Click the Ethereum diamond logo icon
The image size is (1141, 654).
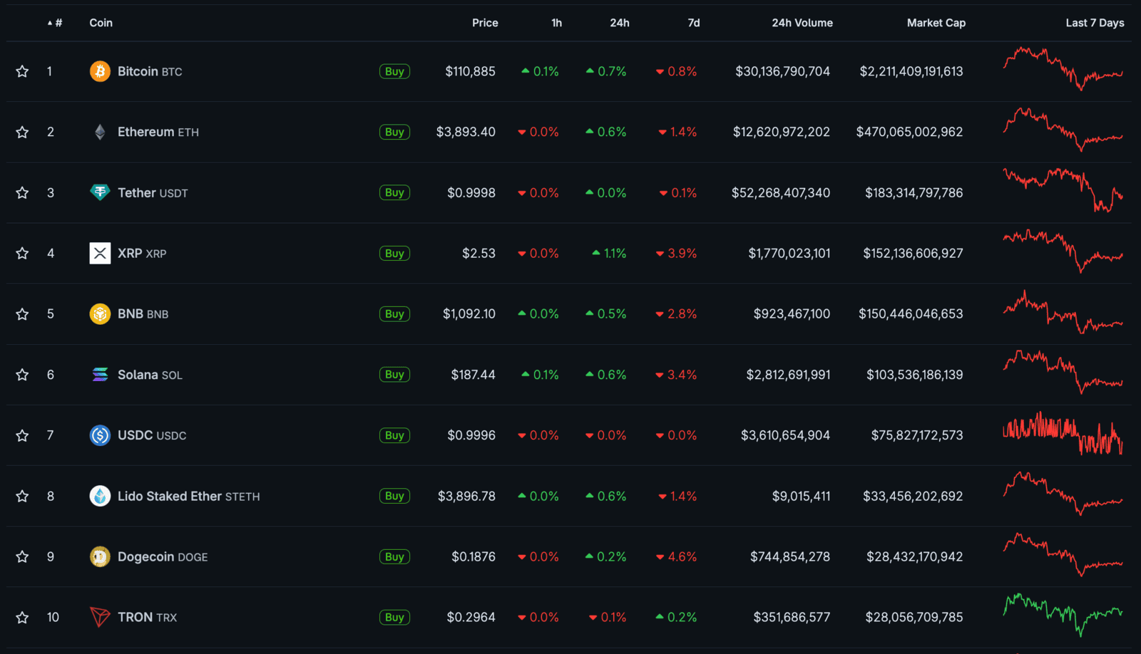100,132
